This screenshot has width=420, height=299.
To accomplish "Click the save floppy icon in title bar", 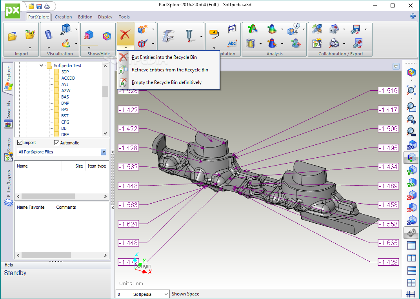I will pos(39,6).
